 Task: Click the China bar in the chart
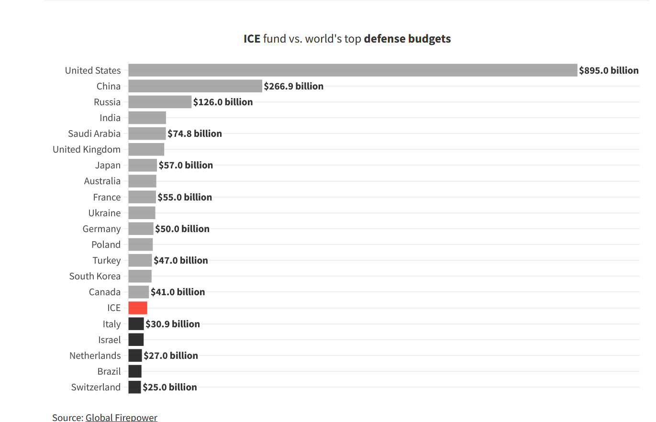pyautogui.click(x=195, y=86)
